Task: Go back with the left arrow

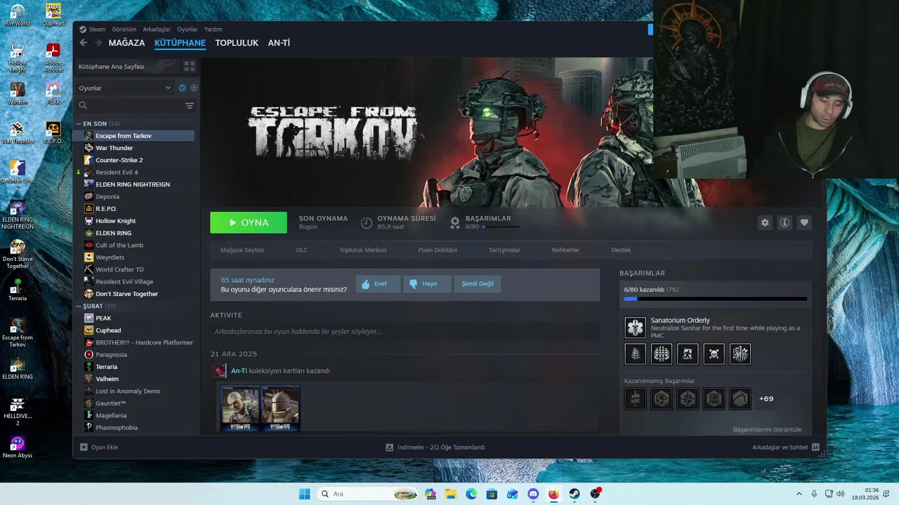Action: click(84, 43)
